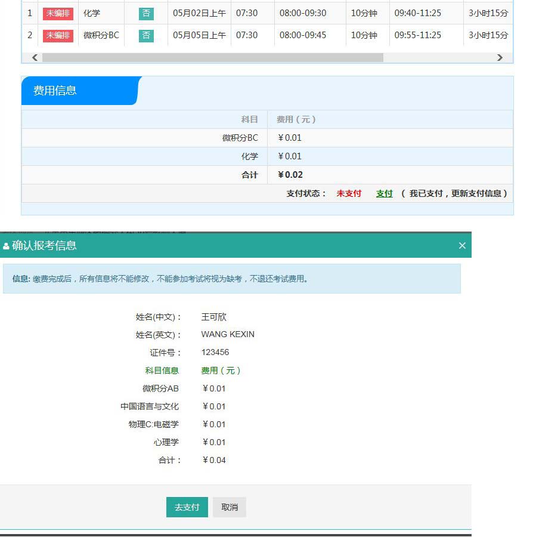
Task: Click the 未编排 badge in row 1
Action: [x=58, y=13]
